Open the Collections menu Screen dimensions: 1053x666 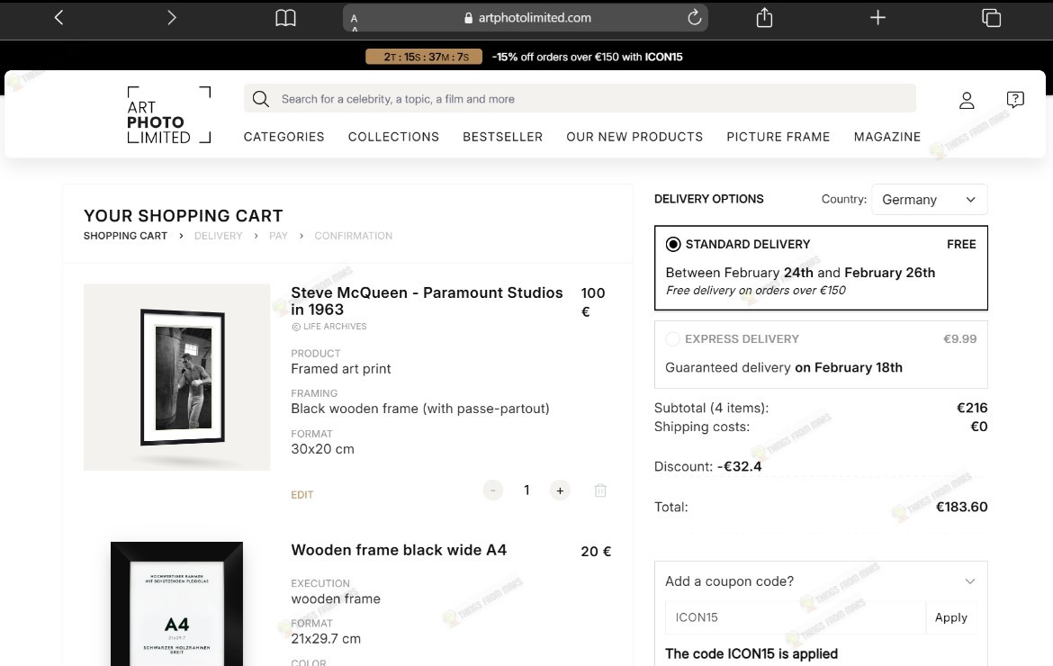[393, 137]
